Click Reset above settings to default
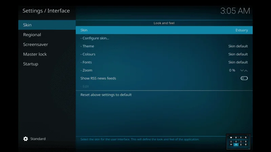This screenshot has height=152, width=271. pyautogui.click(x=164, y=95)
